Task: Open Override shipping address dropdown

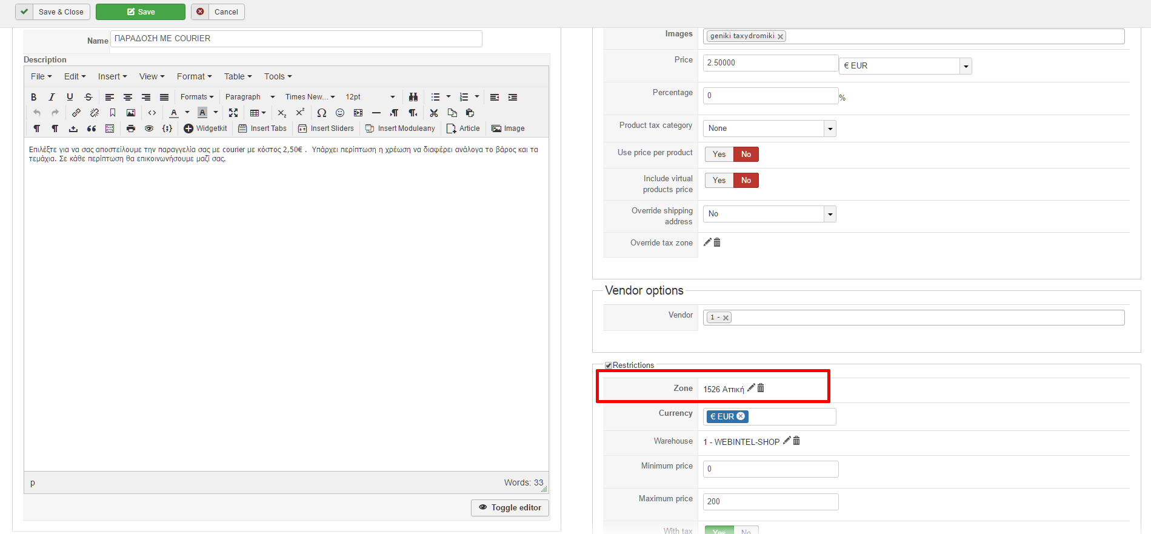Action: (770, 214)
